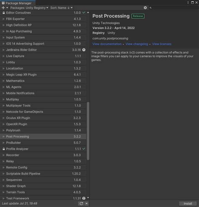This screenshot has height=207, width=199.
Task: Select Polybrush package
Action: [x=43, y=130]
